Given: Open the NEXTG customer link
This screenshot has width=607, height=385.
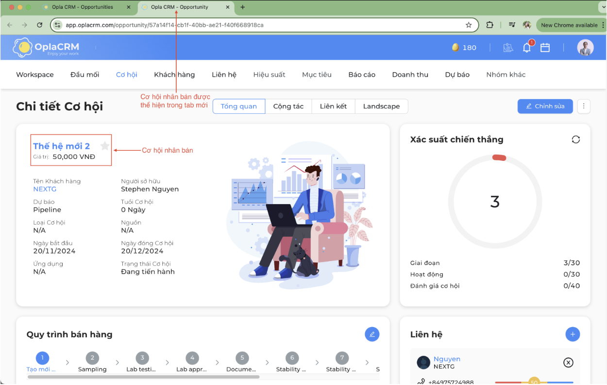Looking at the screenshot, I should (45, 189).
